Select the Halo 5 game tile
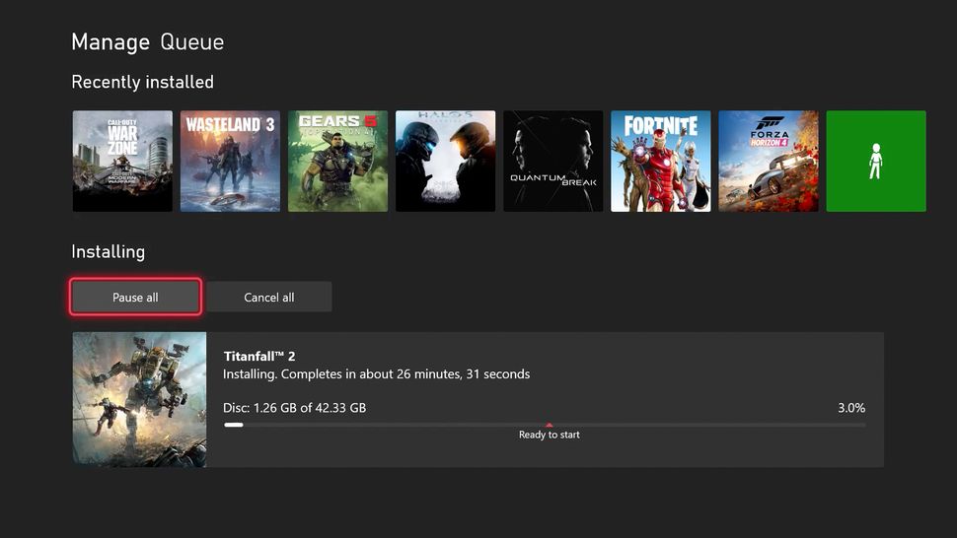The height and width of the screenshot is (538, 957). point(446,161)
